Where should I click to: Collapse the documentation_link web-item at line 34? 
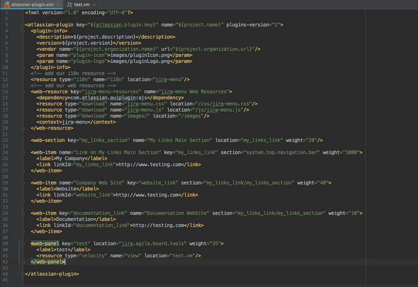tap(23, 213)
